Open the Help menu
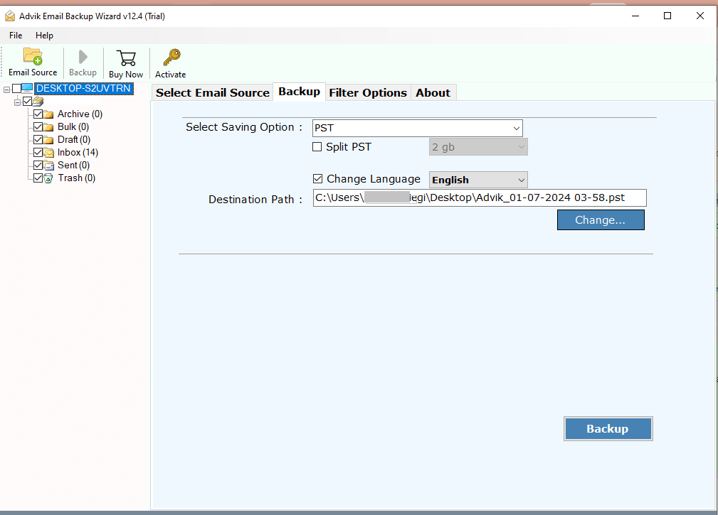Screen dimensions: 718x515 tap(44, 36)
